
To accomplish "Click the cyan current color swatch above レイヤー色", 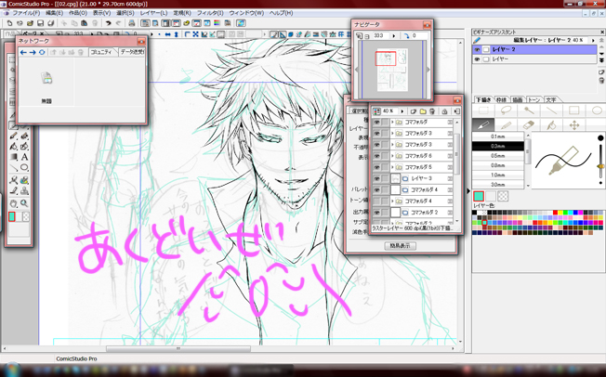I will (x=479, y=196).
